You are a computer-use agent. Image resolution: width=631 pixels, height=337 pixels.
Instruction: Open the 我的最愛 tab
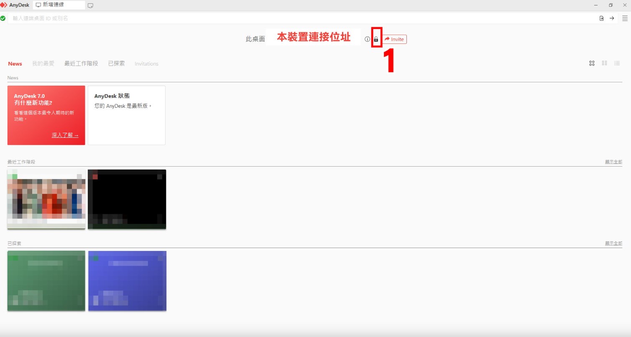(x=43, y=64)
